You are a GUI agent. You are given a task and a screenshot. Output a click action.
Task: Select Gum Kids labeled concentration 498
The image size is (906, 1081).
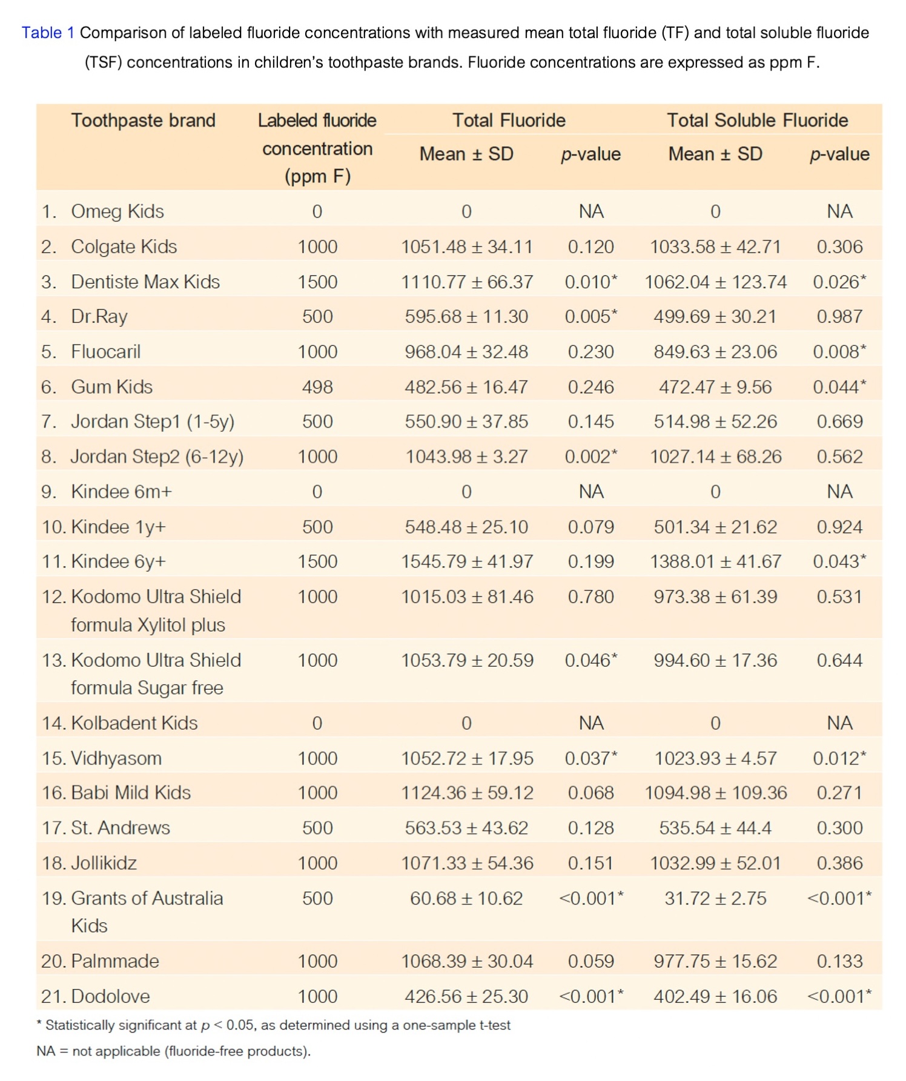coord(317,387)
